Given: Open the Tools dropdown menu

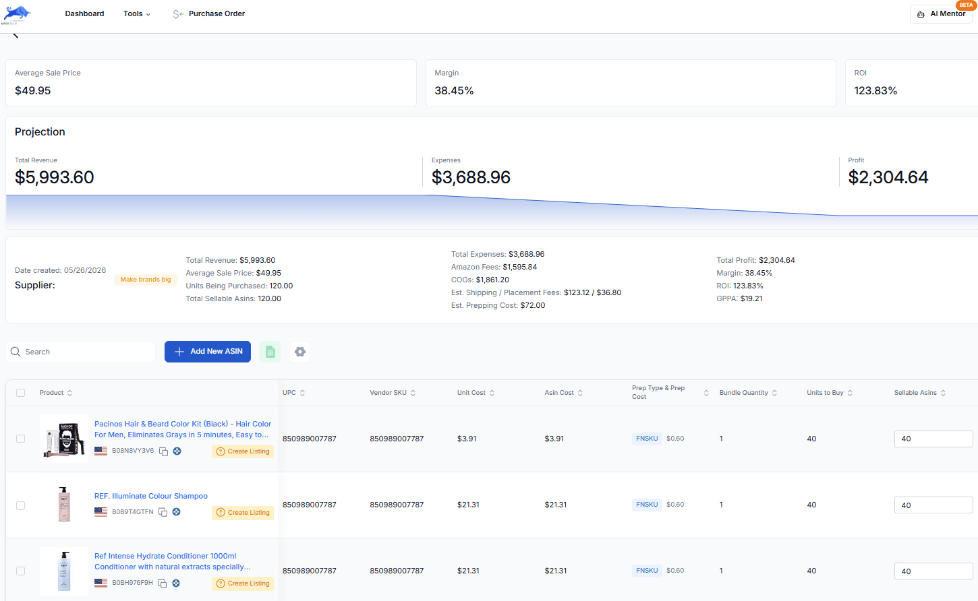Looking at the screenshot, I should click(x=137, y=14).
